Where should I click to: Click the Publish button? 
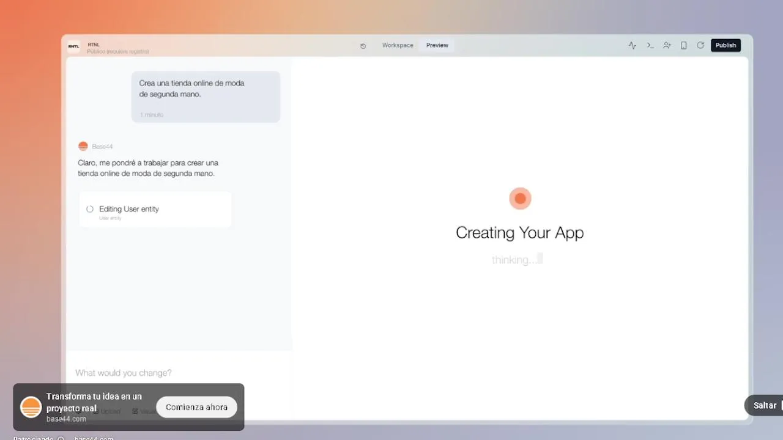[725, 45]
